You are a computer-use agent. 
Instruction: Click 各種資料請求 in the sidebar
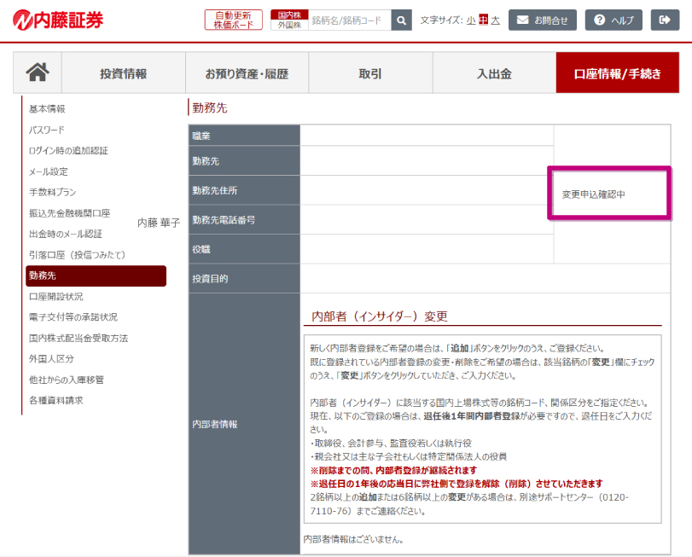tap(55, 400)
